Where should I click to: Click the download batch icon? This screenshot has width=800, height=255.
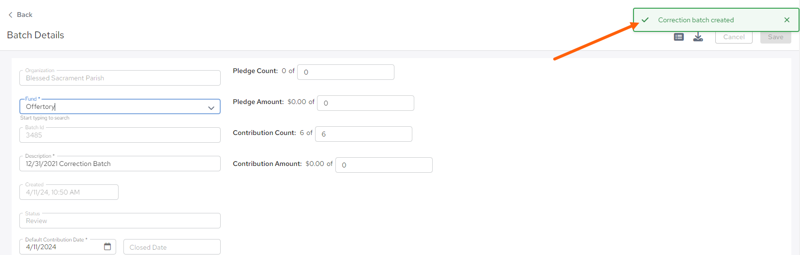coord(698,37)
